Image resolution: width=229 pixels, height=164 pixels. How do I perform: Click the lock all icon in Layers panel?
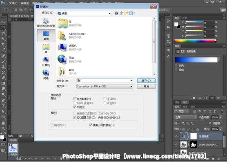[198, 129]
